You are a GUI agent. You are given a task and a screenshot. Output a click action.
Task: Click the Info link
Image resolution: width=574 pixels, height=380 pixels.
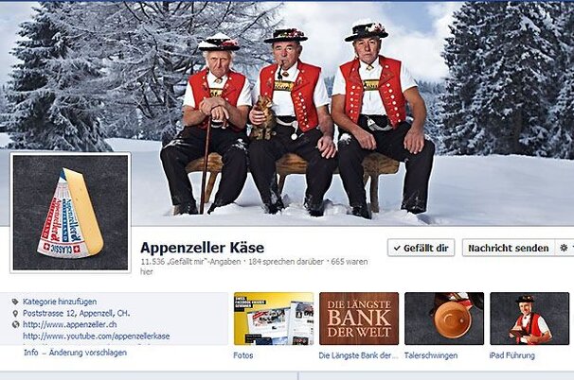point(31,353)
